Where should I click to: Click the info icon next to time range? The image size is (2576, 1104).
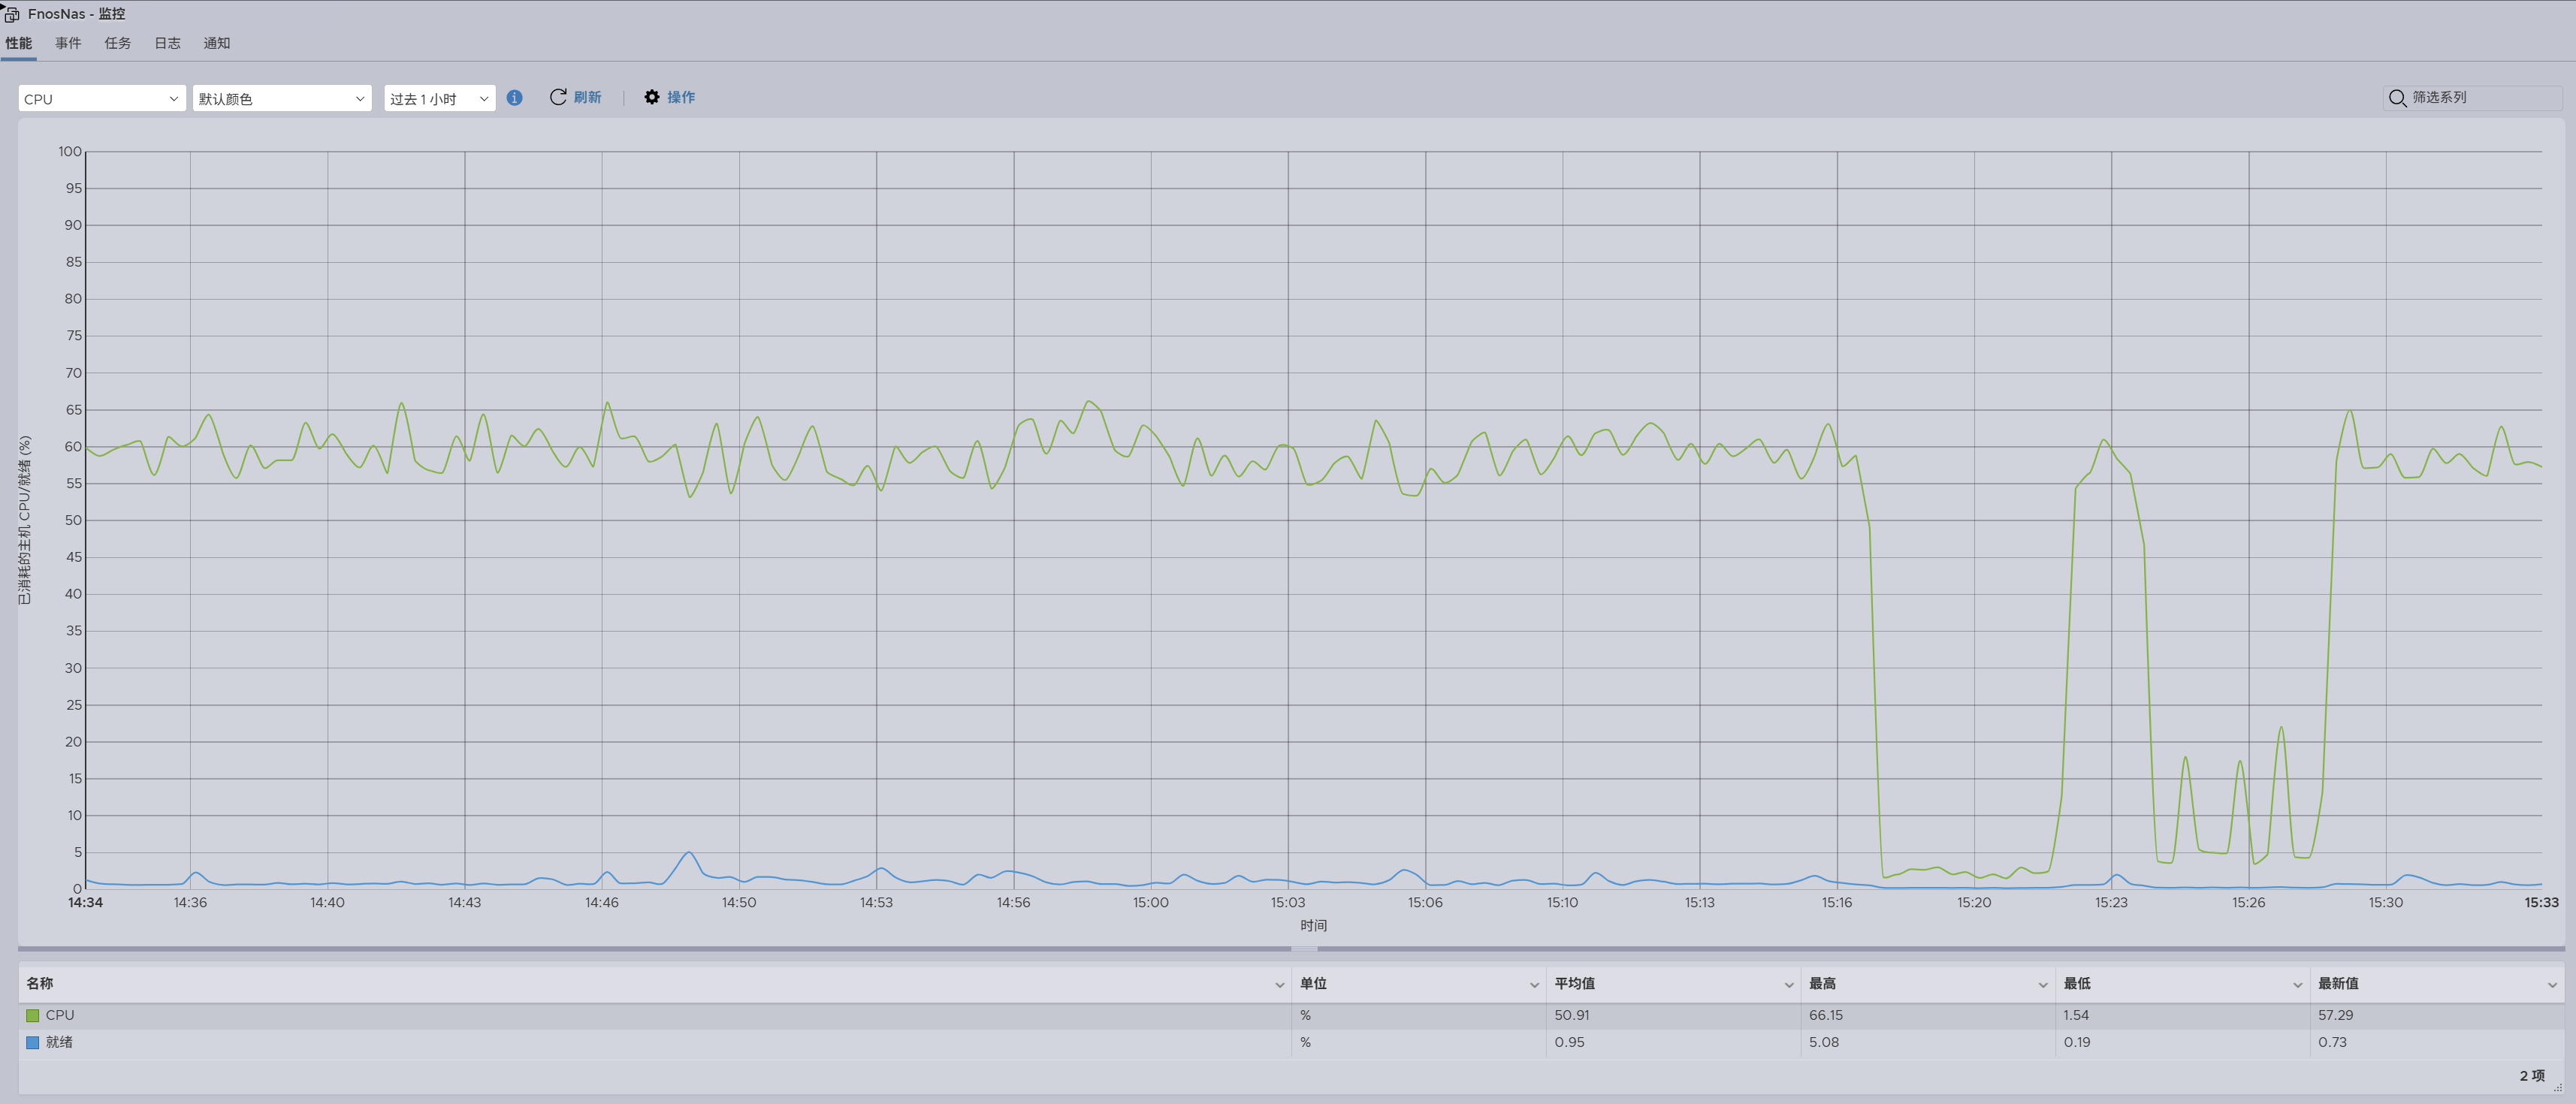pyautogui.click(x=515, y=98)
